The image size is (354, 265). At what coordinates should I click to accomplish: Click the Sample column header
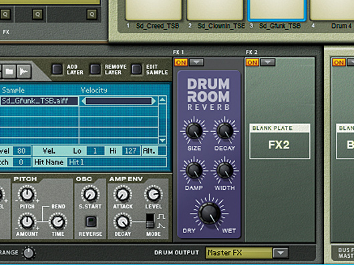(x=13, y=91)
